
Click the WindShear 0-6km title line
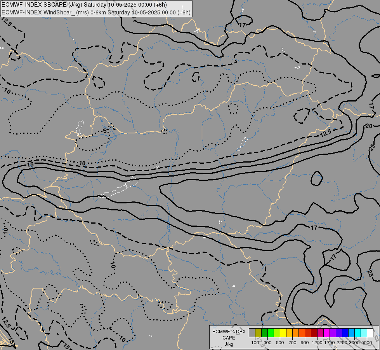96,12
